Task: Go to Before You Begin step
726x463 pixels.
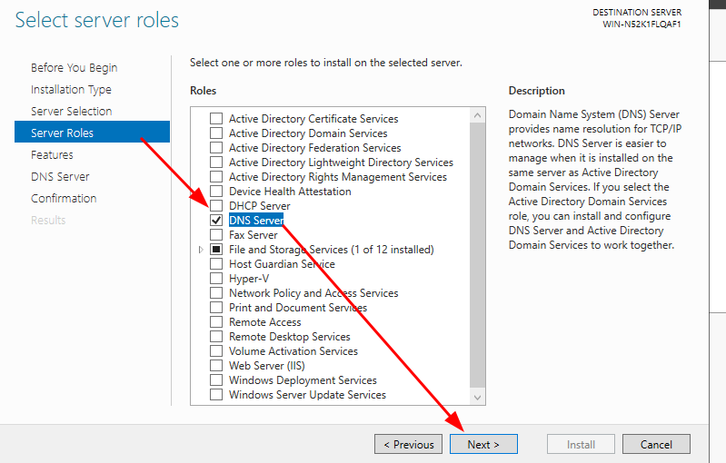Action: pyautogui.click(x=75, y=67)
